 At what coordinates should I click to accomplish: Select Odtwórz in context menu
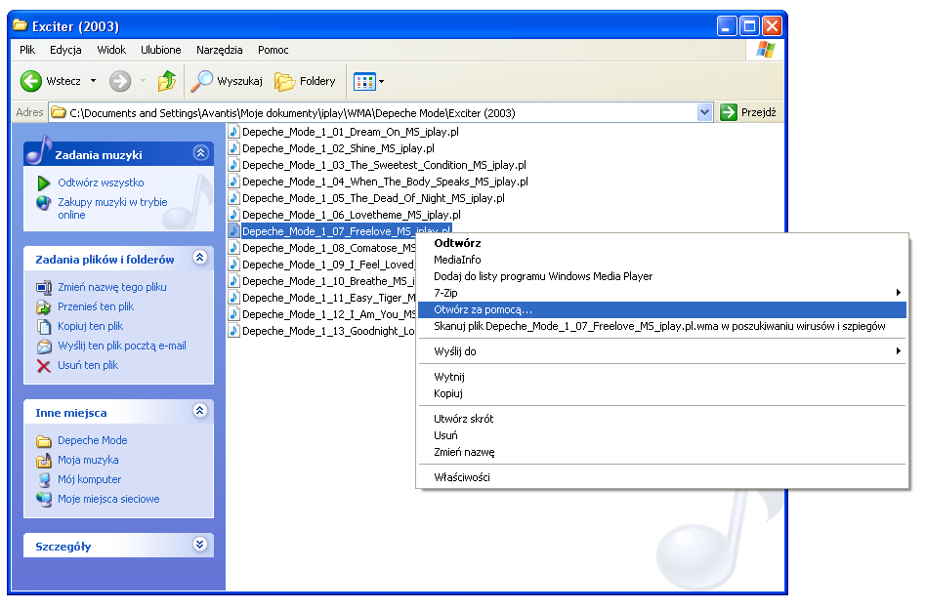[x=662, y=243]
